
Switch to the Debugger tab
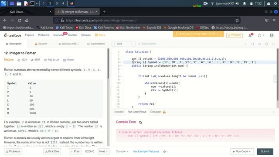[158, 112]
